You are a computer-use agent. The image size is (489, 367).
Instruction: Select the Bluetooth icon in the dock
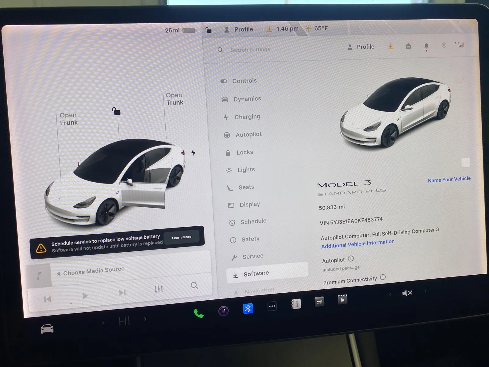pyautogui.click(x=248, y=309)
